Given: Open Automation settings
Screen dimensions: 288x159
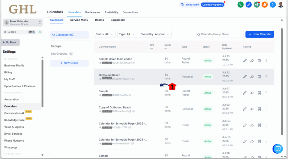Looking at the screenshot, I should click(x=11, y=99).
